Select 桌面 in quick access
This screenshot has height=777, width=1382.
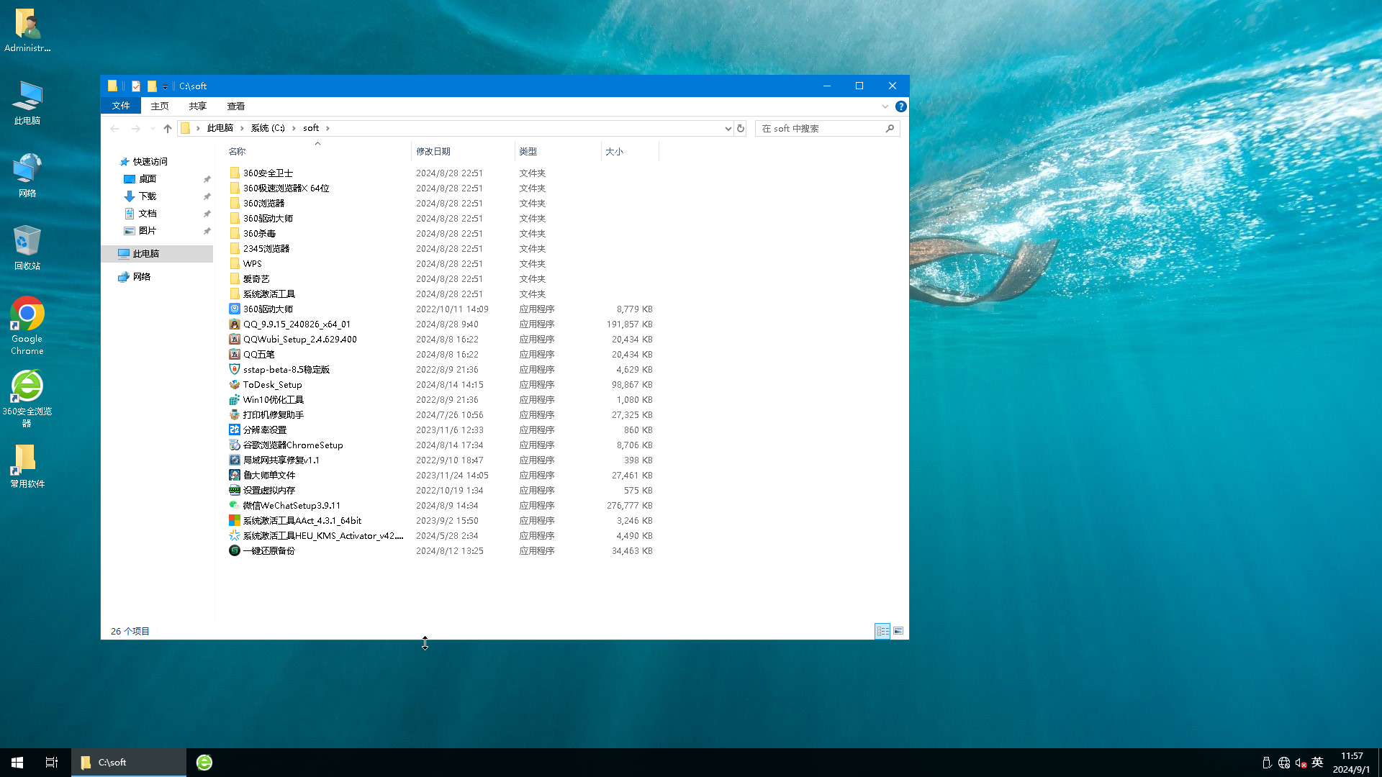(x=148, y=178)
